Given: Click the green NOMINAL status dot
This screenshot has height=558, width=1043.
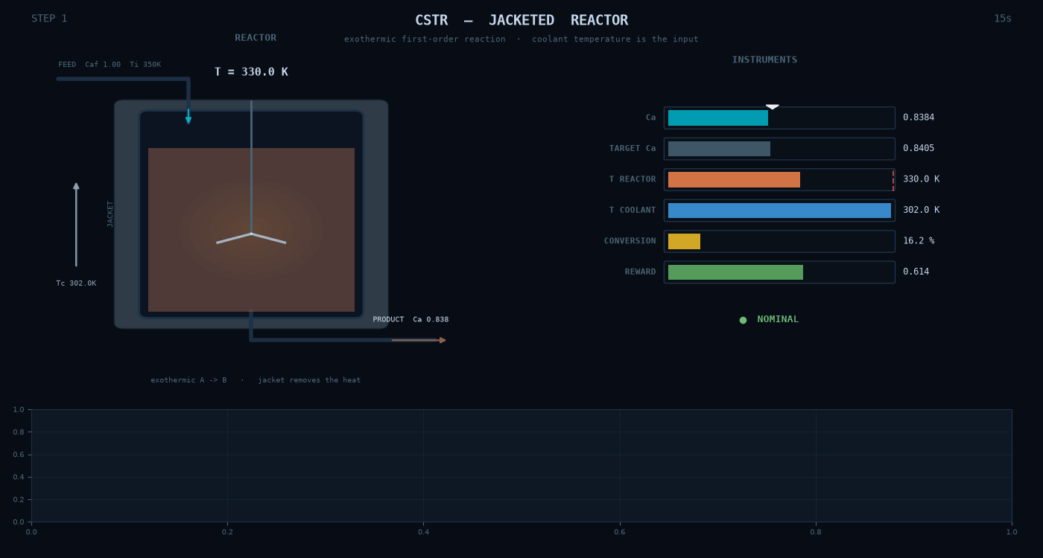Looking at the screenshot, I should pyautogui.click(x=743, y=320).
